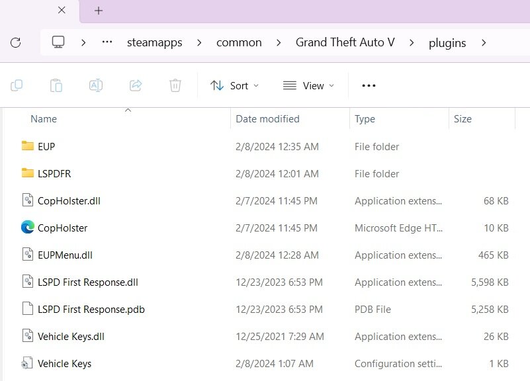Click the 12/25/2021 7:29 AM date

[280, 337]
